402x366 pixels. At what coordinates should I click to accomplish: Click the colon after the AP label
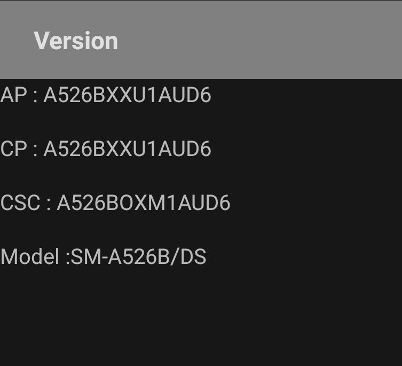coord(35,97)
